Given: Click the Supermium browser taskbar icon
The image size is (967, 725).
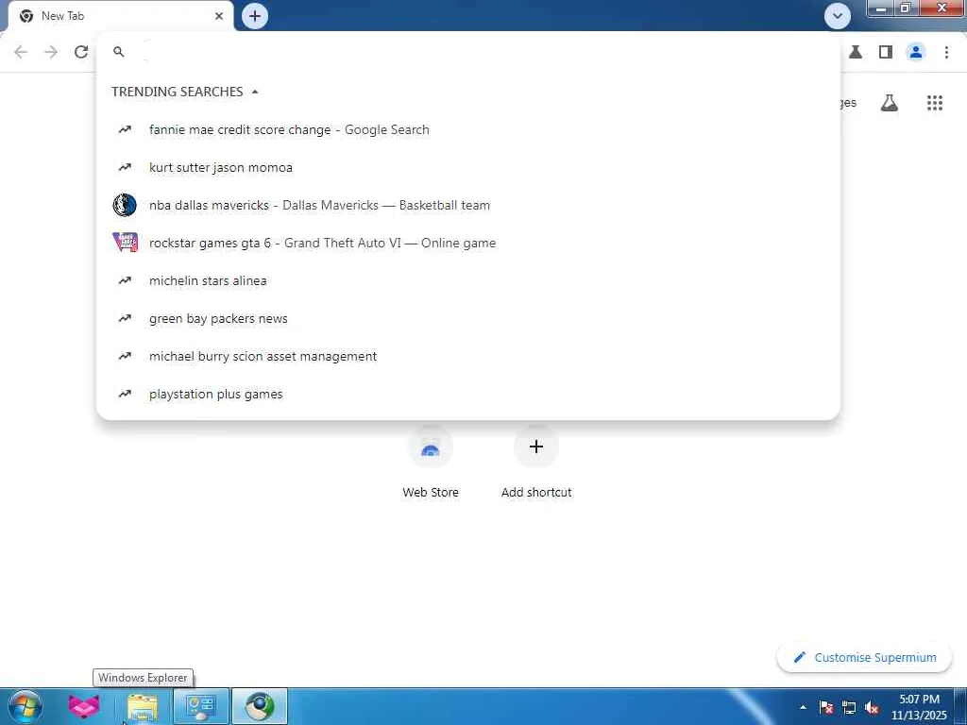Looking at the screenshot, I should click(x=260, y=706).
